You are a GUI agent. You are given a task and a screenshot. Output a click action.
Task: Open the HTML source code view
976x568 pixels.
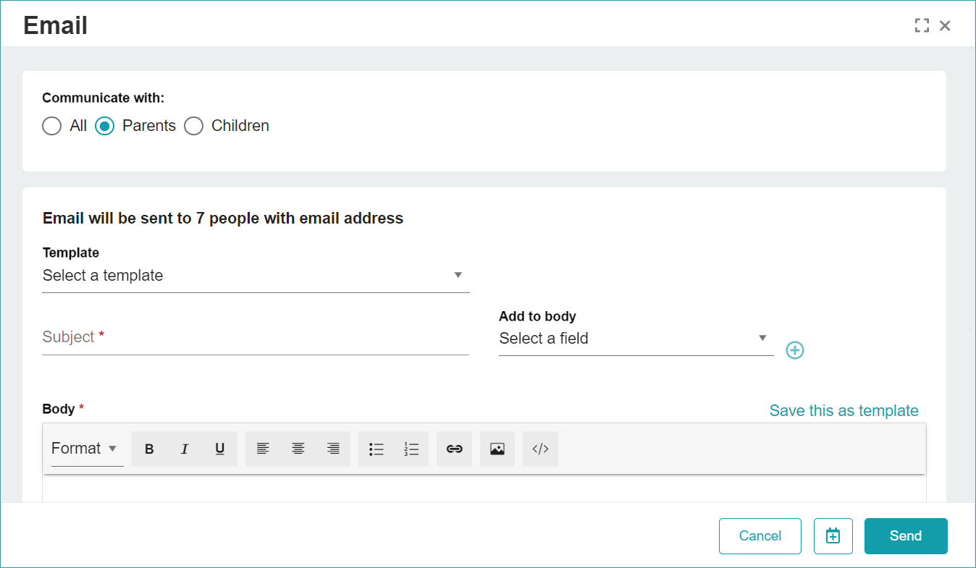click(x=540, y=449)
